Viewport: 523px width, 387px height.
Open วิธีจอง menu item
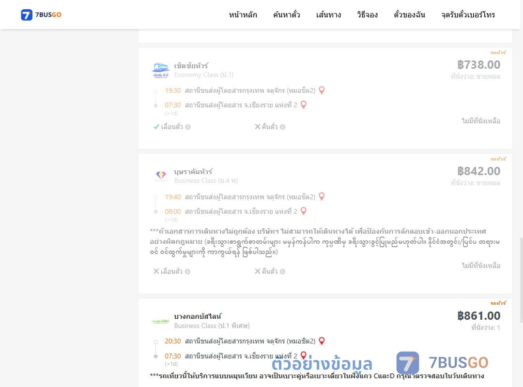pos(367,15)
